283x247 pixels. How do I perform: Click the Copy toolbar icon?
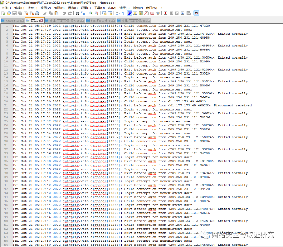click(51, 13)
